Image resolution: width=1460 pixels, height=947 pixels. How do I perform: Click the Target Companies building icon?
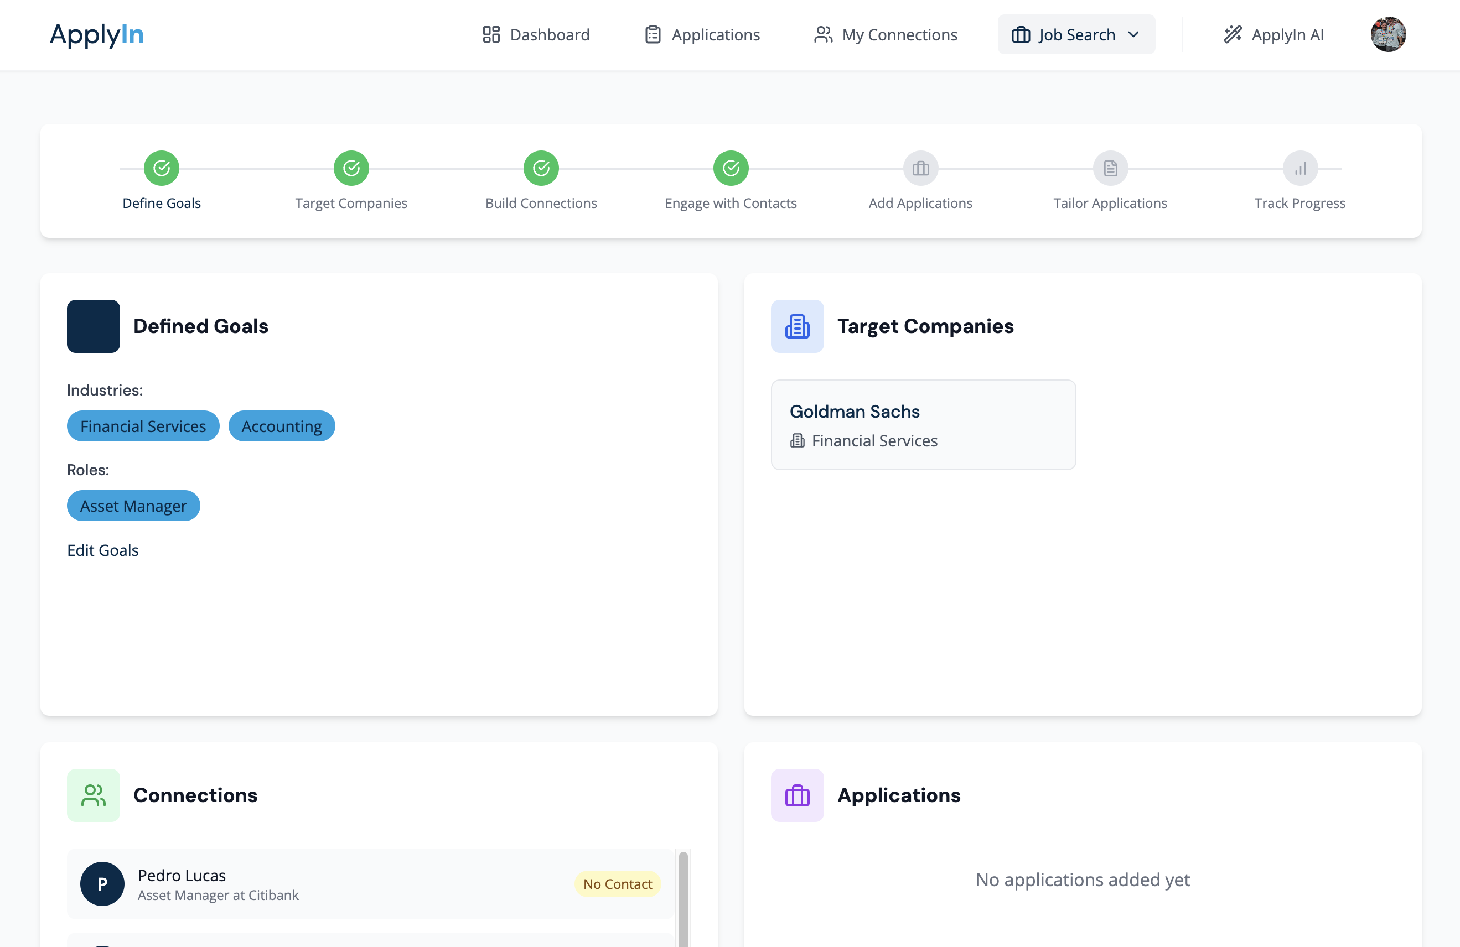(797, 326)
